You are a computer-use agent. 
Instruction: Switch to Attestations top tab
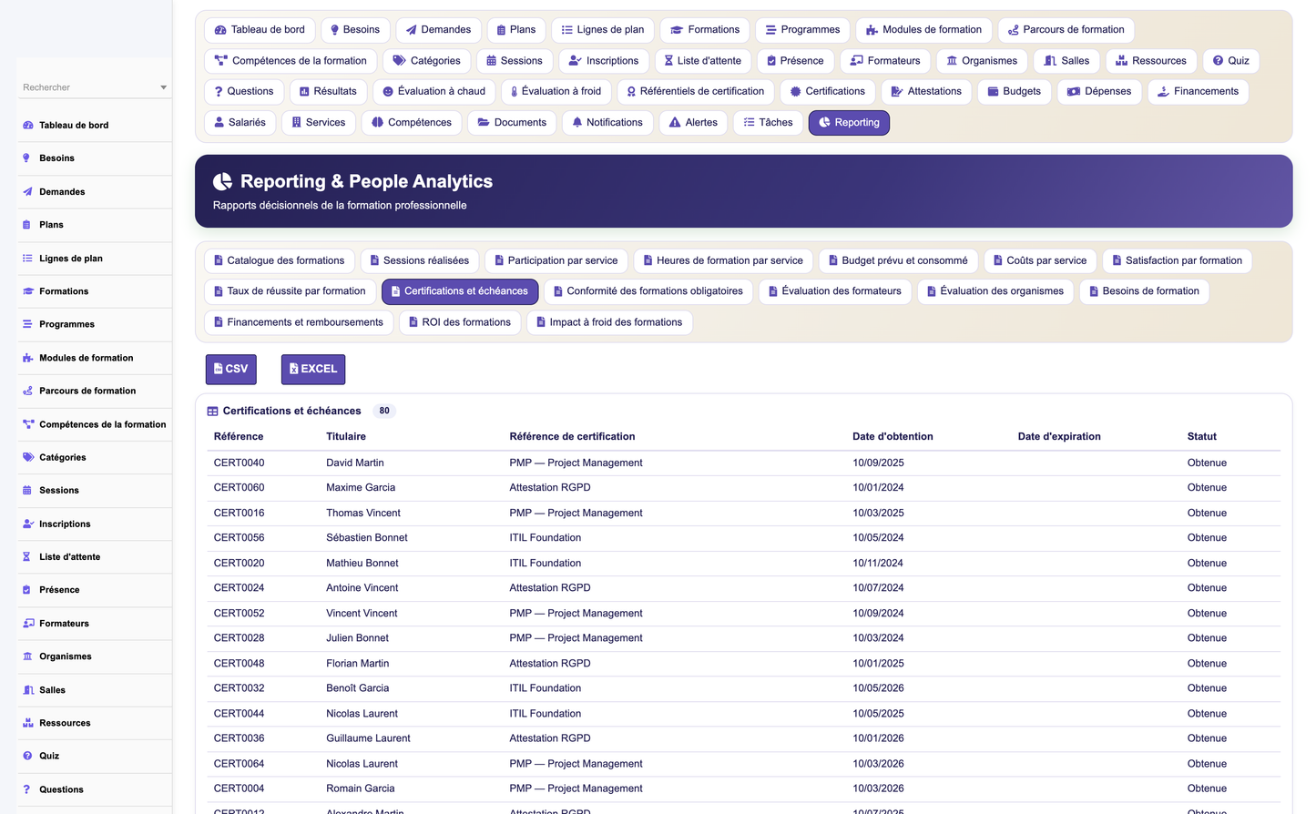click(x=926, y=92)
